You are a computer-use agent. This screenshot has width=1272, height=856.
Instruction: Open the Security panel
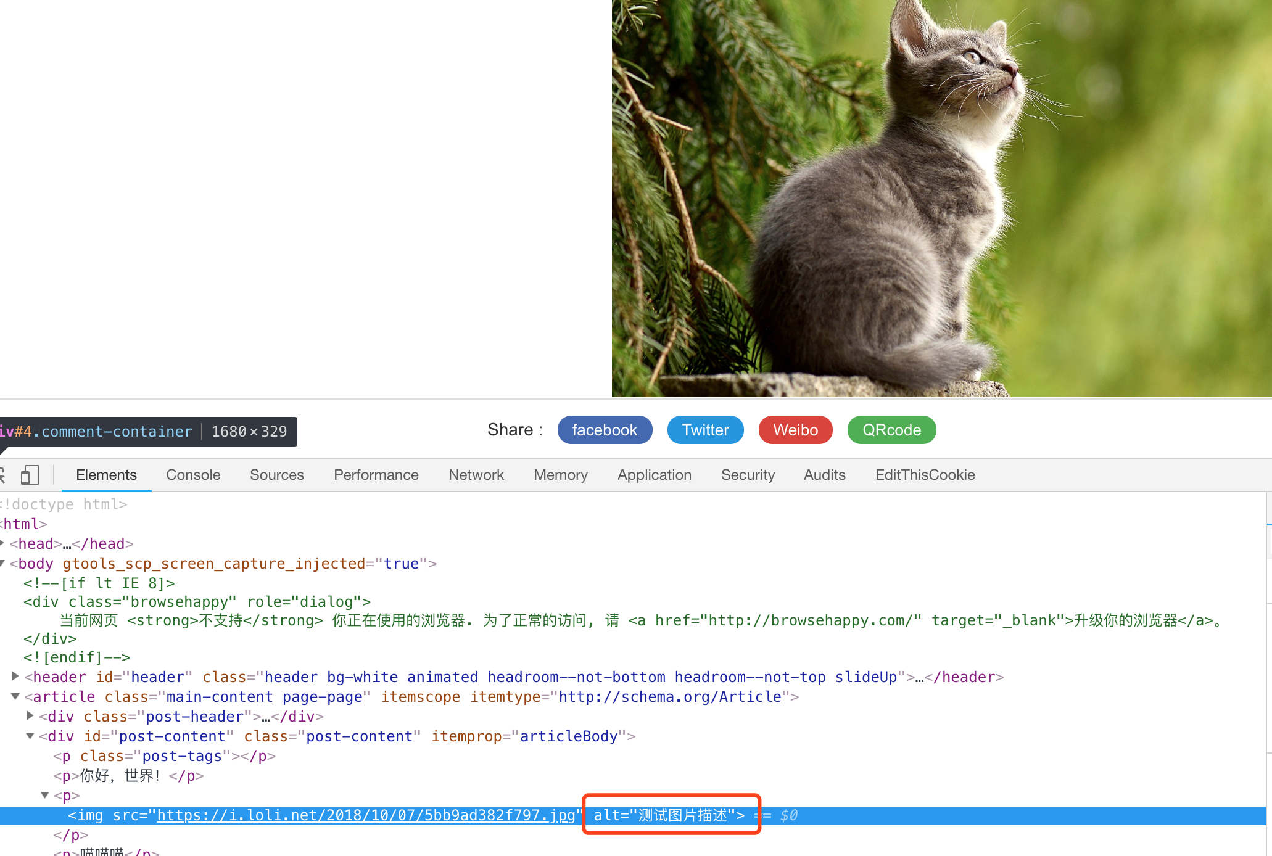click(x=748, y=475)
